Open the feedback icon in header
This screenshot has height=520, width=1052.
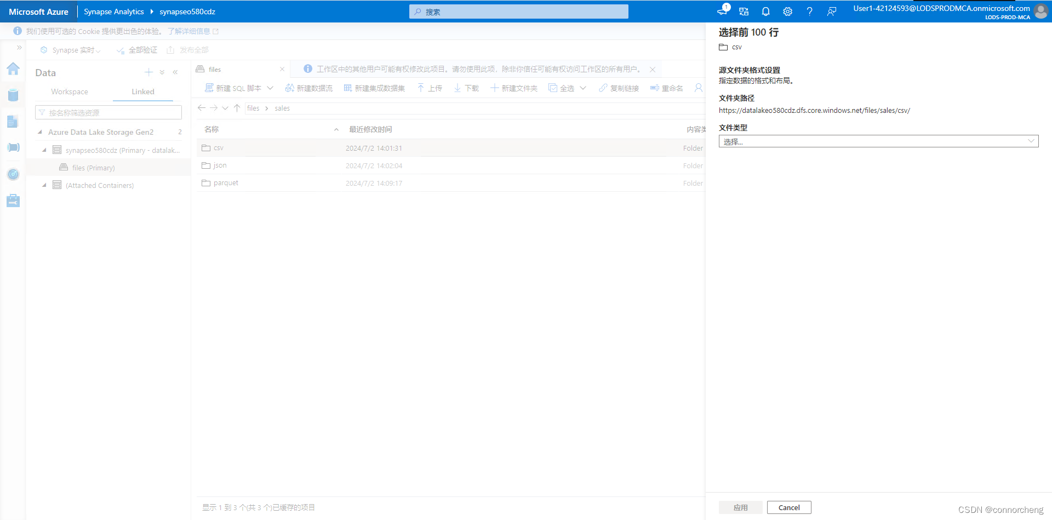pos(831,11)
